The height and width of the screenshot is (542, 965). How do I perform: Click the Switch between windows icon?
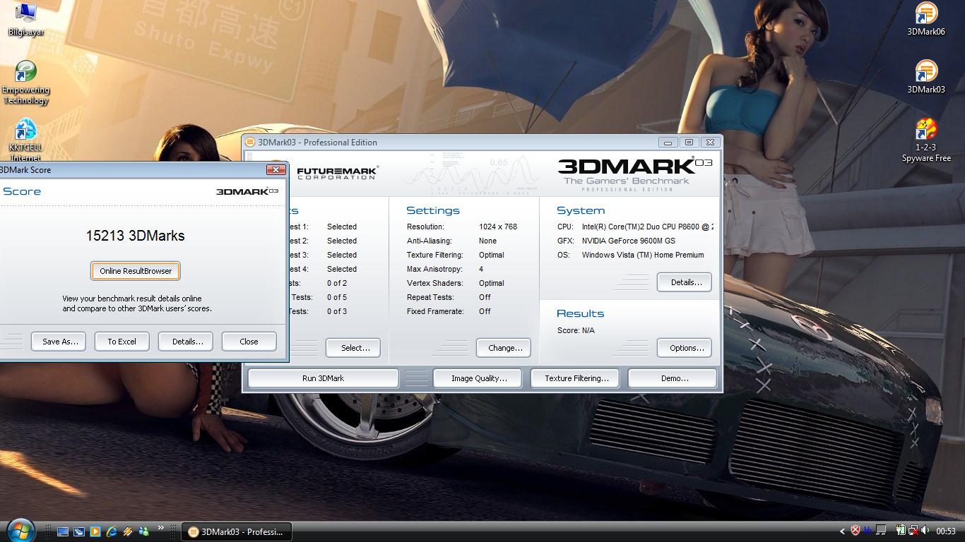point(79,531)
